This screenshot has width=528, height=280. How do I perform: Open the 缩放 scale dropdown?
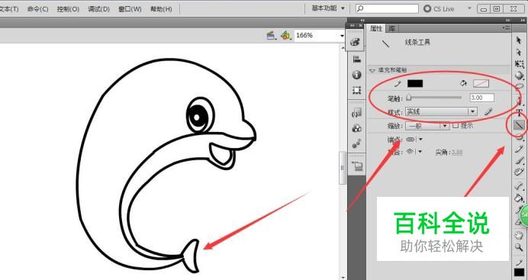427,126
